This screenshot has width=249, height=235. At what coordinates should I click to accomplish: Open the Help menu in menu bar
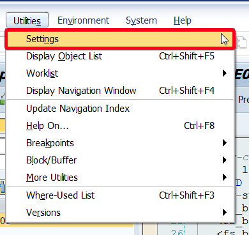(183, 20)
